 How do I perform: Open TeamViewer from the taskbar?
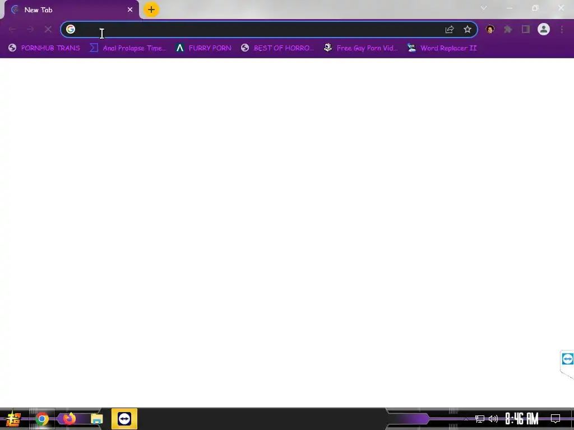pos(124,419)
